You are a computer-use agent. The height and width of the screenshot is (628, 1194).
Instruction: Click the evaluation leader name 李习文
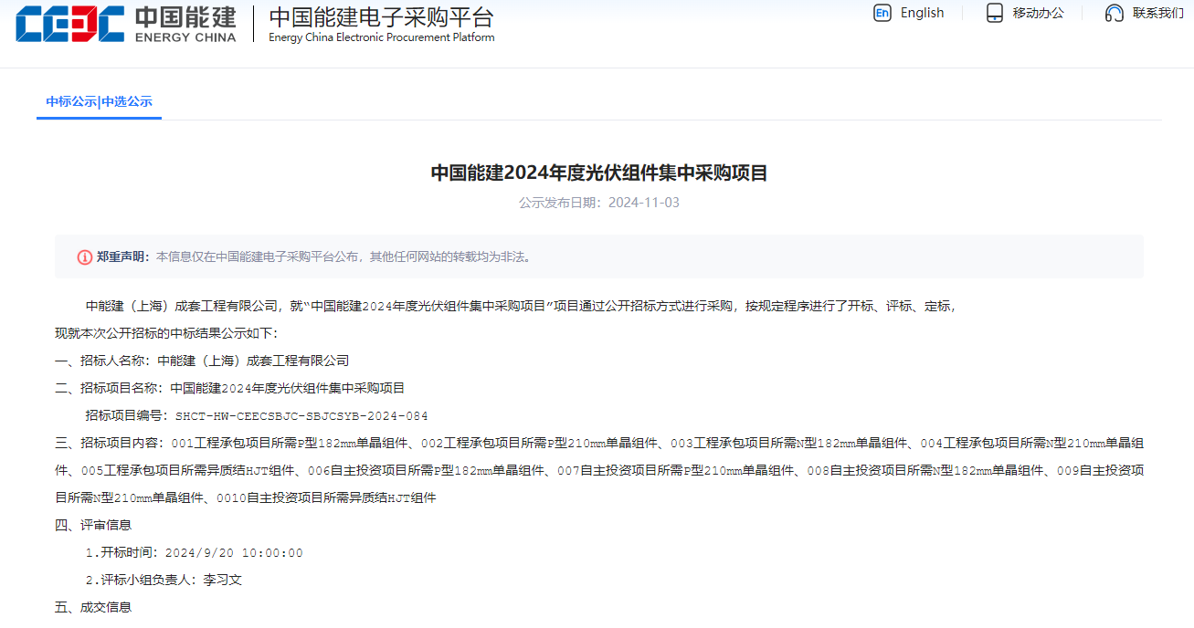tap(222, 581)
